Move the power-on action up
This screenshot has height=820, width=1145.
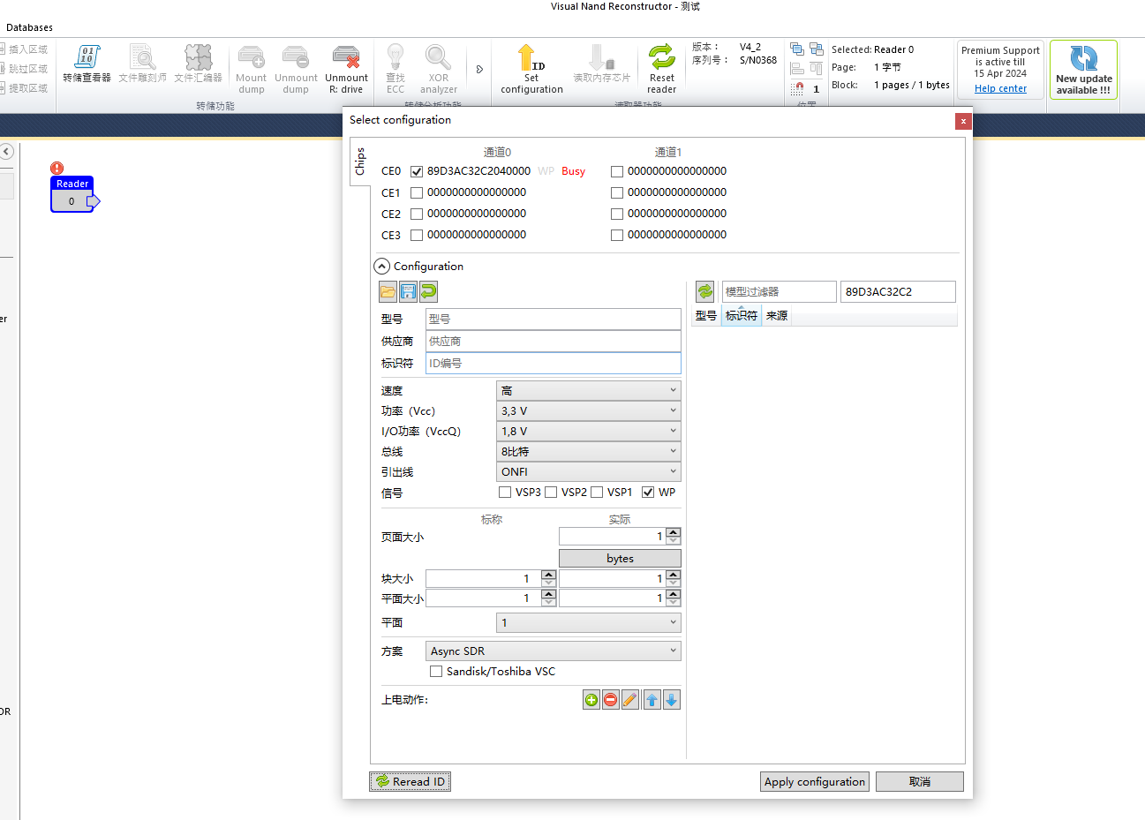click(652, 700)
